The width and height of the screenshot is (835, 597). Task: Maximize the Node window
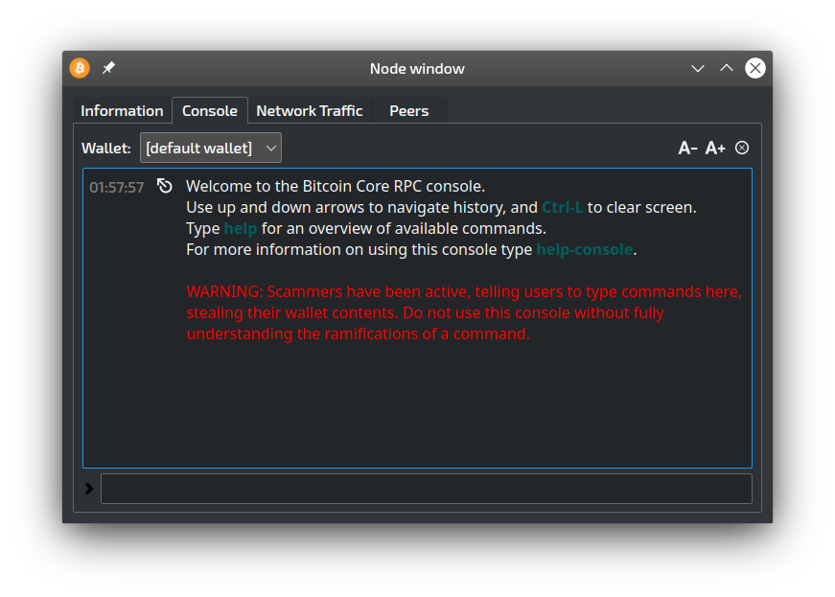(x=727, y=68)
